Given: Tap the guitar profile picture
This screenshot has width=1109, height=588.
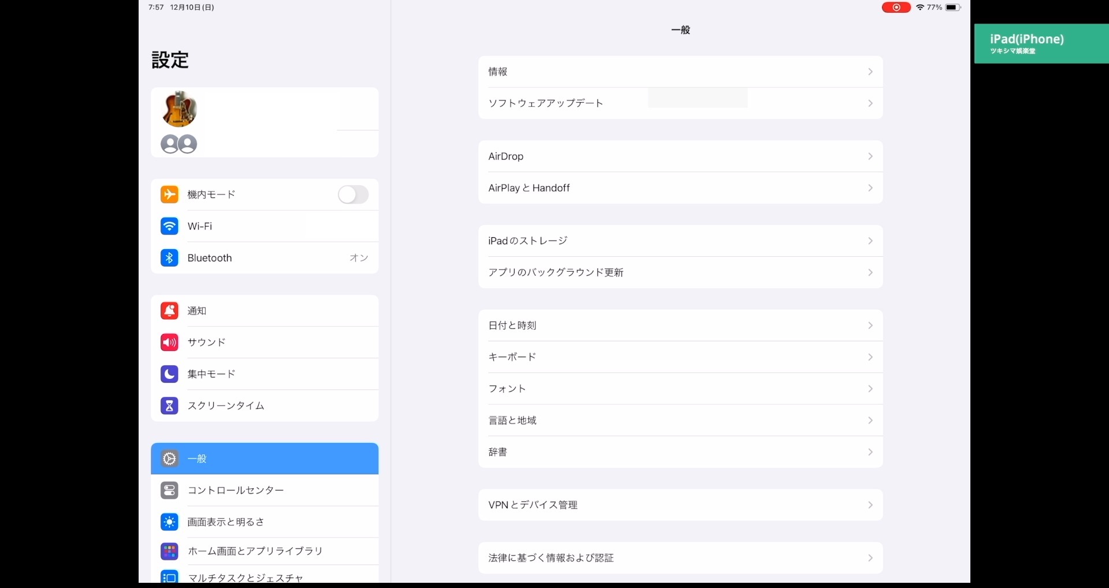Looking at the screenshot, I should (x=180, y=109).
